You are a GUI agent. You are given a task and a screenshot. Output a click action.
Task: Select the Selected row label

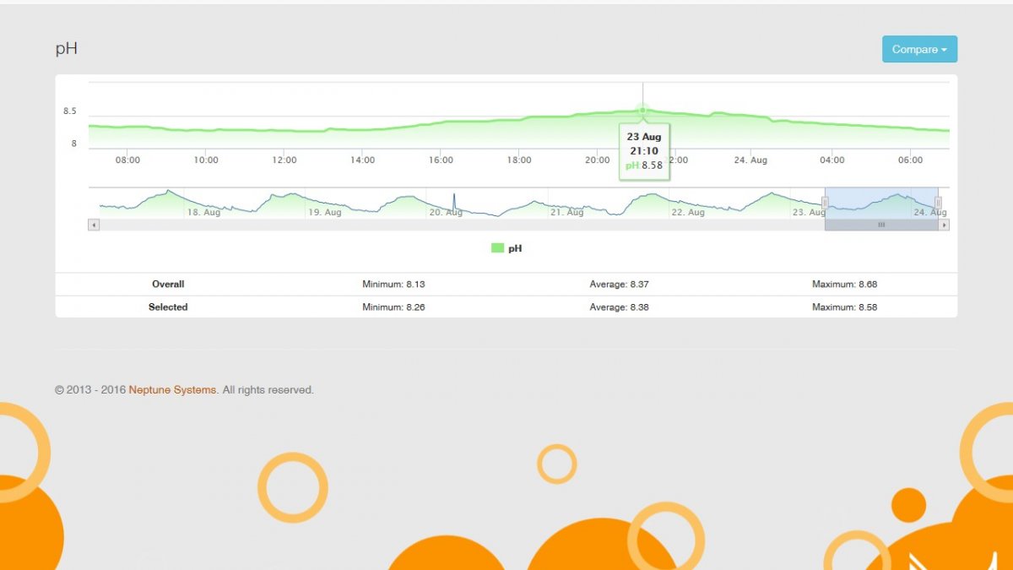click(x=168, y=307)
